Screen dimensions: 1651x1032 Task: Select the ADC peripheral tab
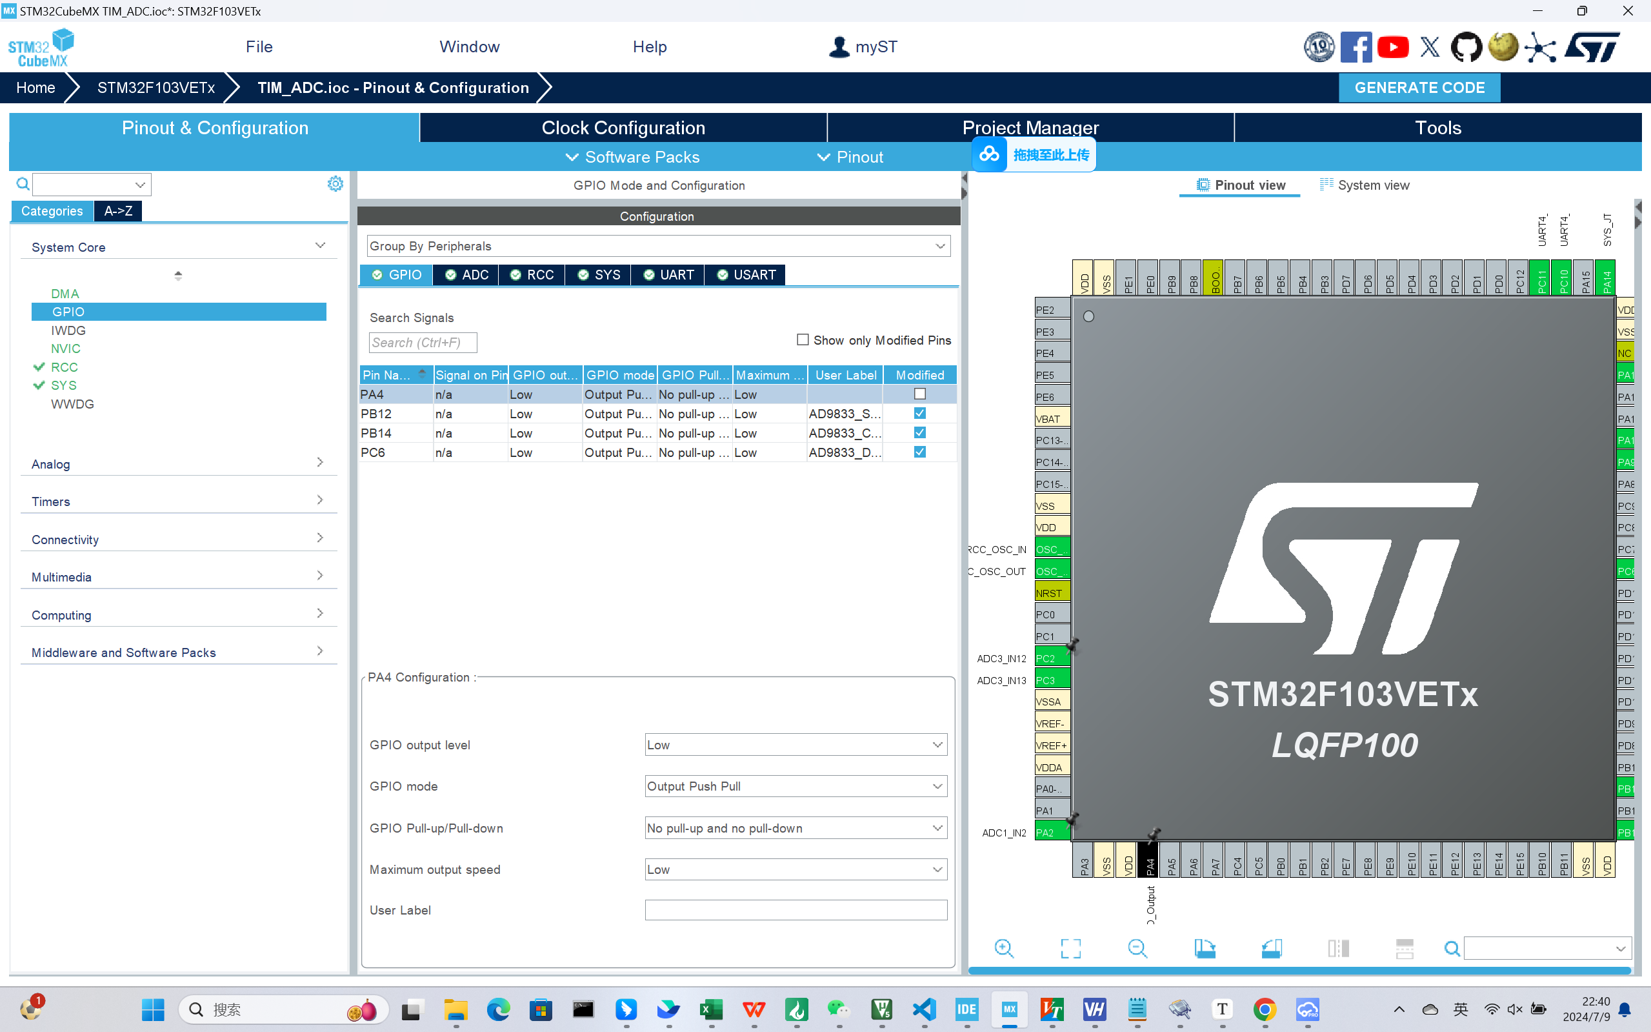[466, 274]
